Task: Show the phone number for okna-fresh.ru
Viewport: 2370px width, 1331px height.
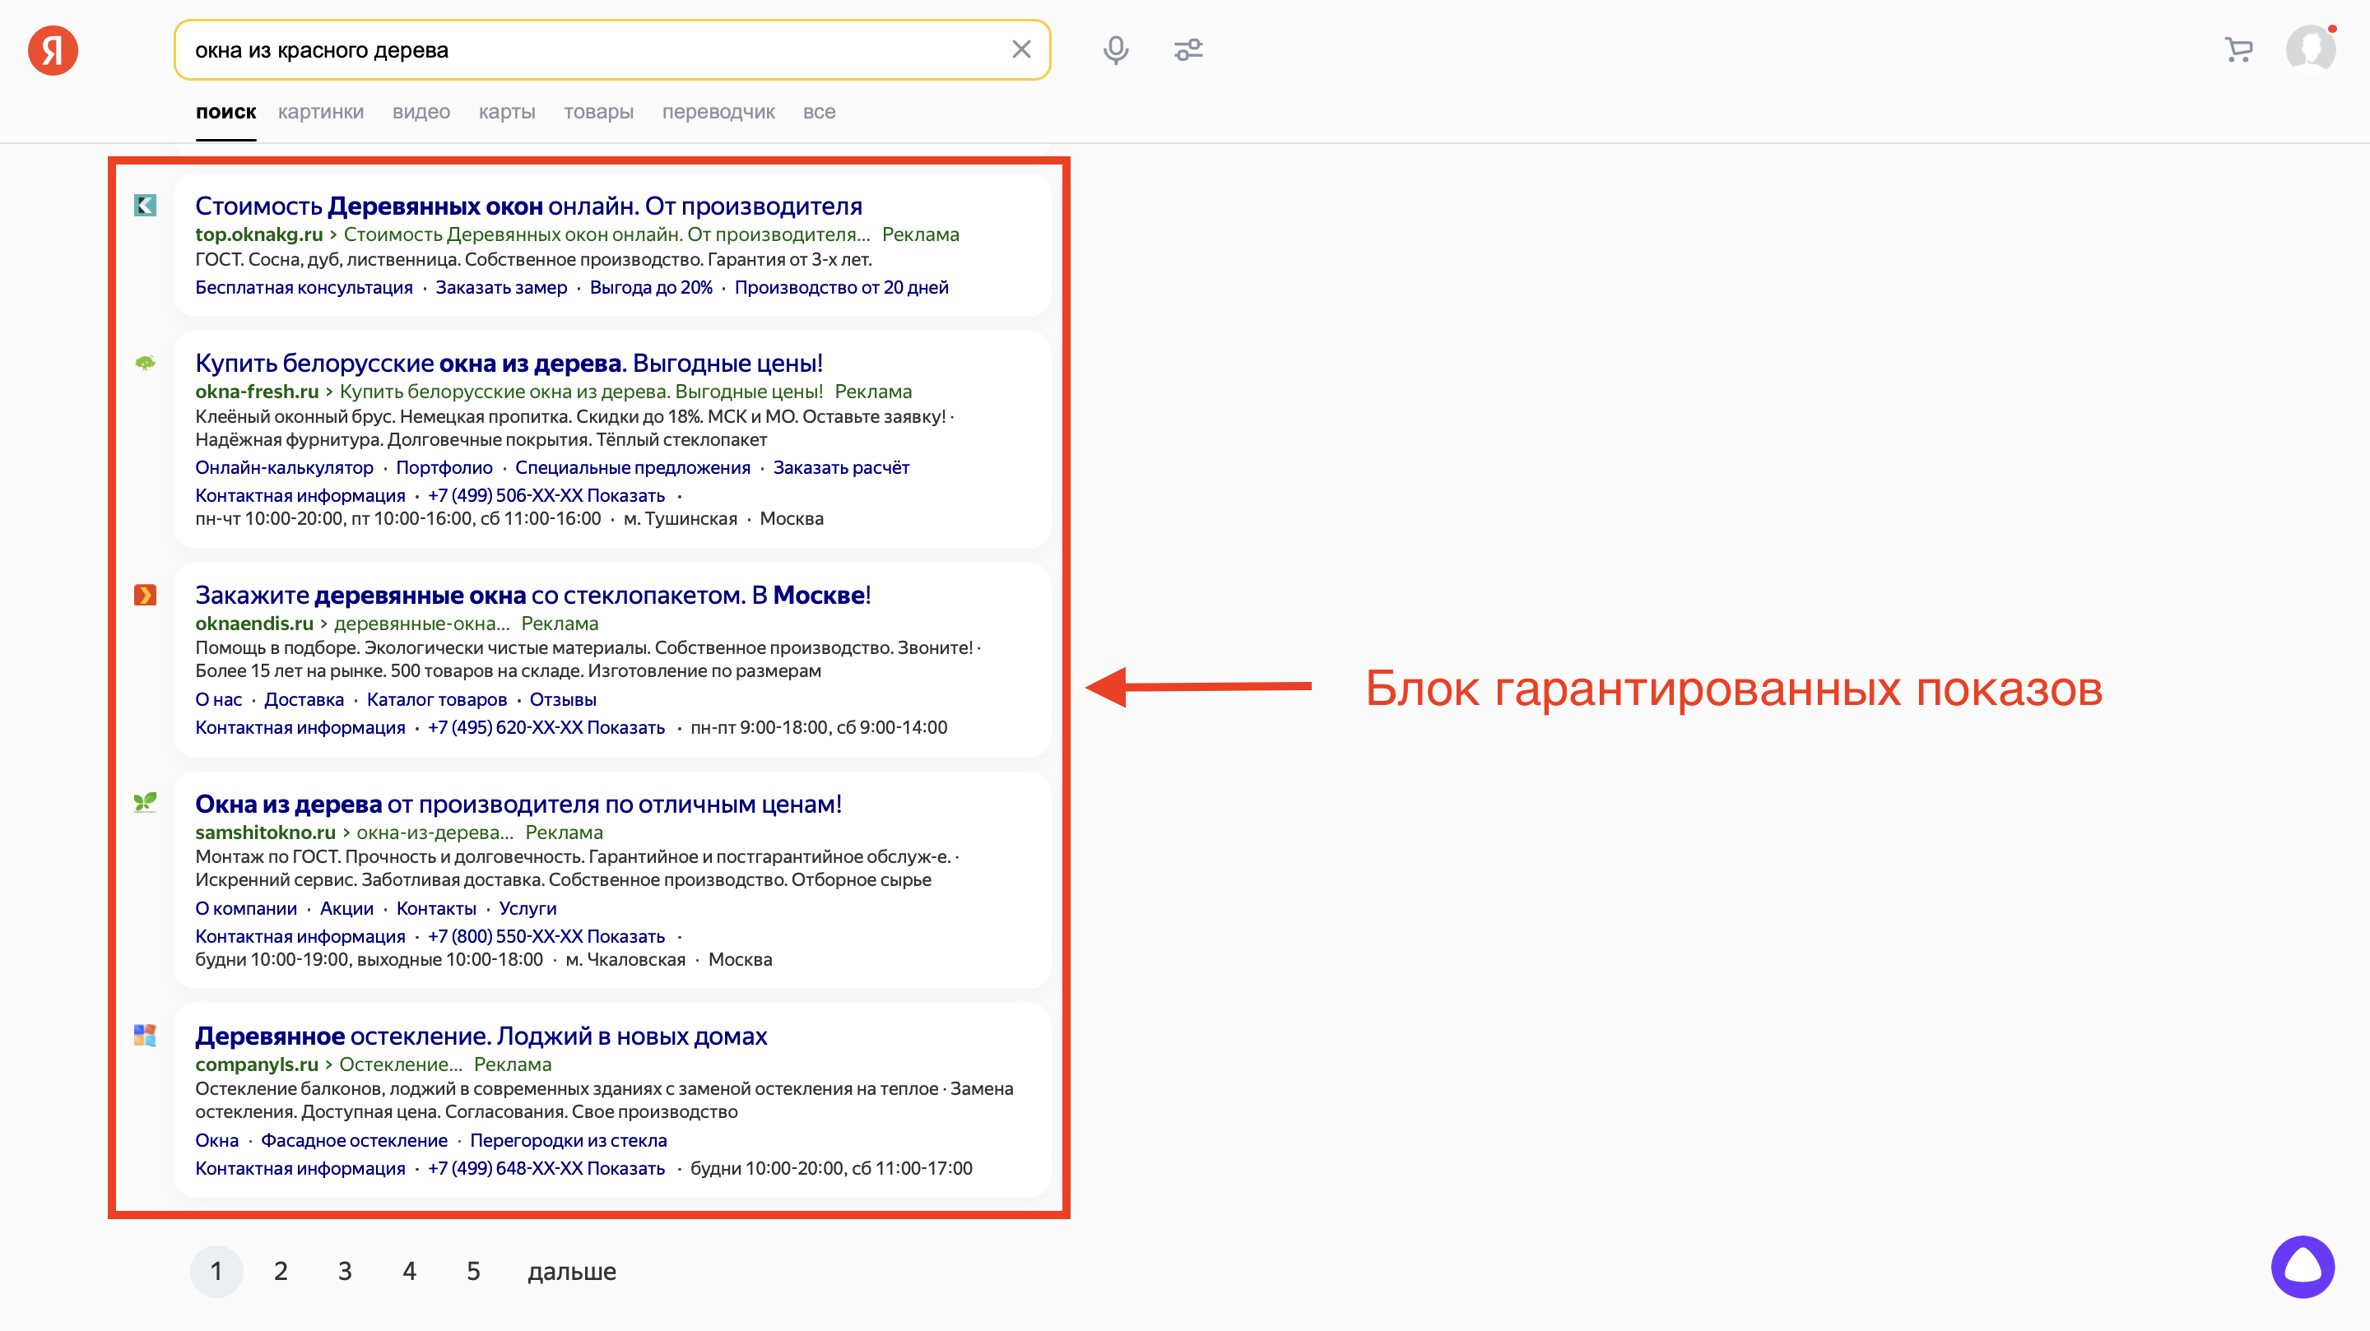Action: pos(631,495)
